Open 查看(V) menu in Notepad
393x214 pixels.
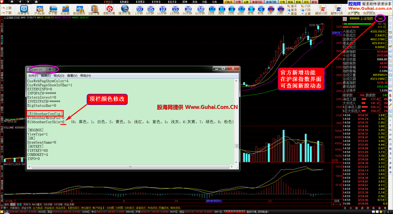[x=72, y=76]
